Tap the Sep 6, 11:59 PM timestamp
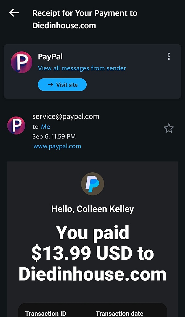185x317 pixels. 54,136
